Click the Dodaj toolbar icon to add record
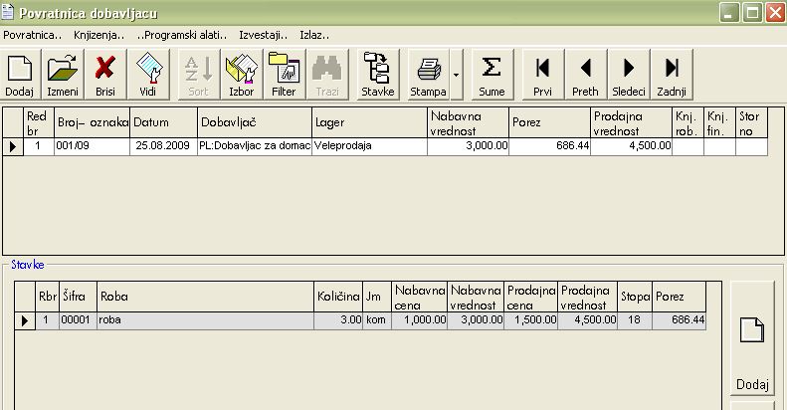Image resolution: width=787 pixels, height=410 pixels. pos(20,75)
